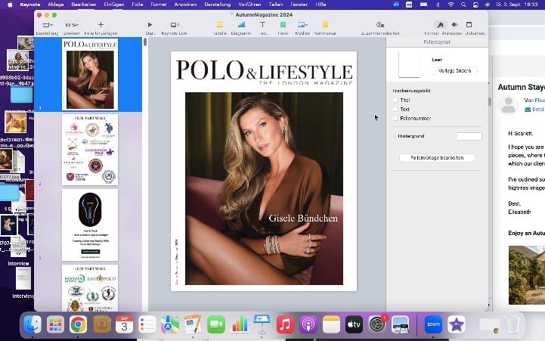Click the Play slideshow toolbar icon
Image resolution: width=545 pixels, height=341 pixels.
pyautogui.click(x=150, y=25)
